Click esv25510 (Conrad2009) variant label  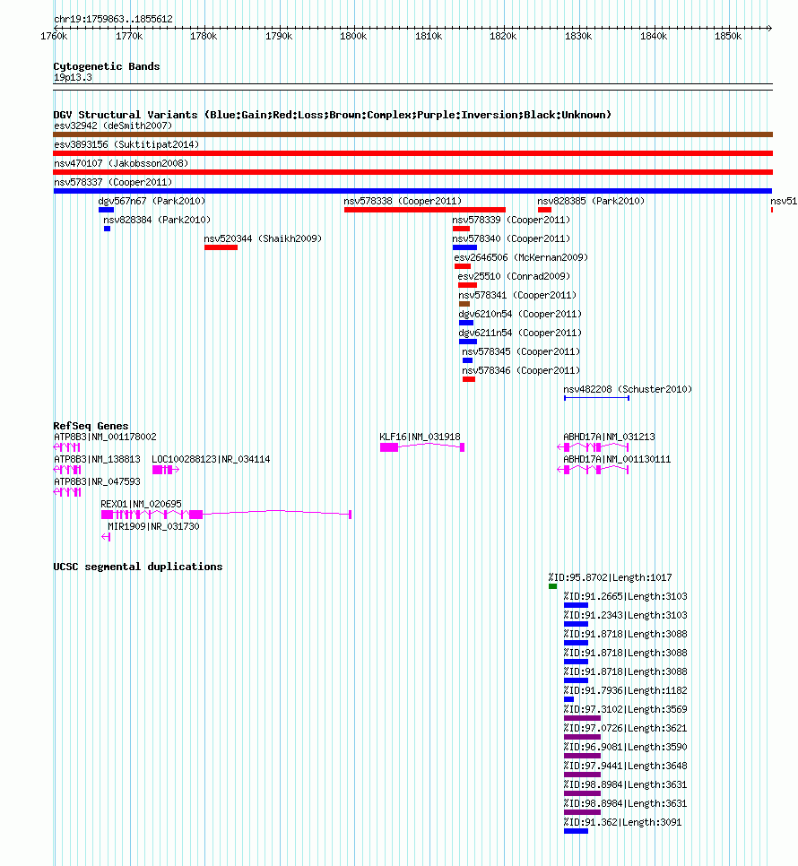tap(514, 276)
